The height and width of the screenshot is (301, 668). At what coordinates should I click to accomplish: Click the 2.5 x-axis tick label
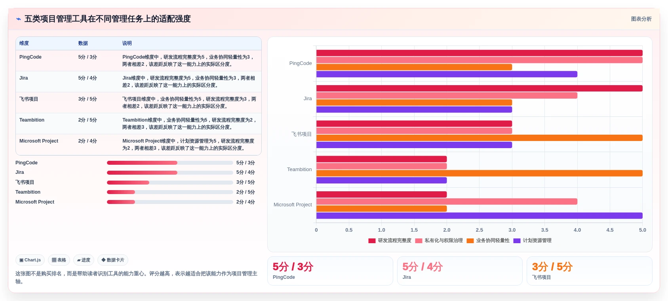click(479, 230)
